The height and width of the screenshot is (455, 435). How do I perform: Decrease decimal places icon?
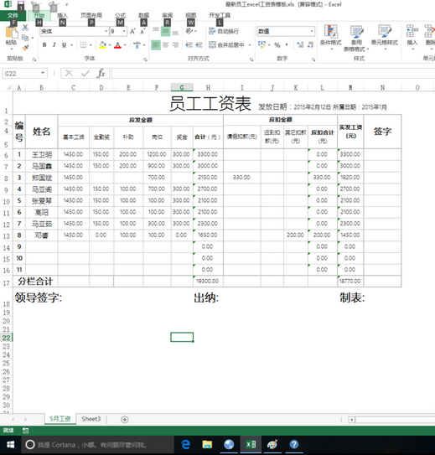310,44
